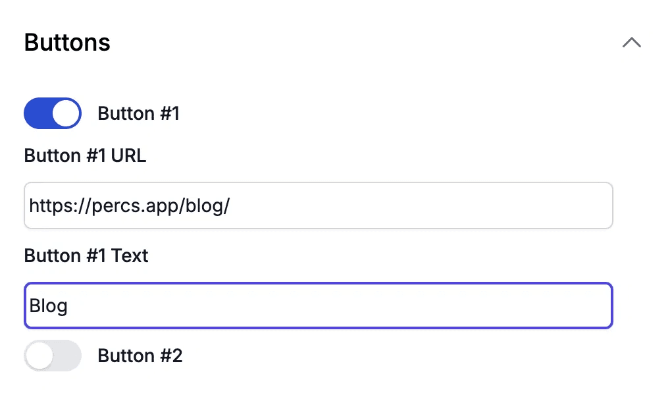This screenshot has width=670, height=403.
Task: Focus the Button #1 URL input field
Action: coord(319,205)
